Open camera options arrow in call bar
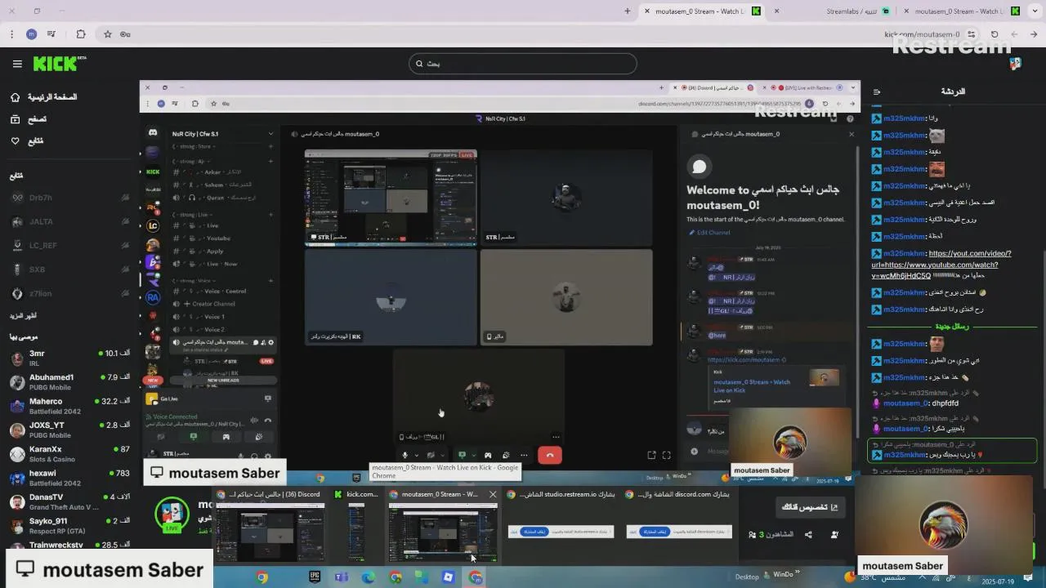This screenshot has height=588, width=1046. click(442, 456)
